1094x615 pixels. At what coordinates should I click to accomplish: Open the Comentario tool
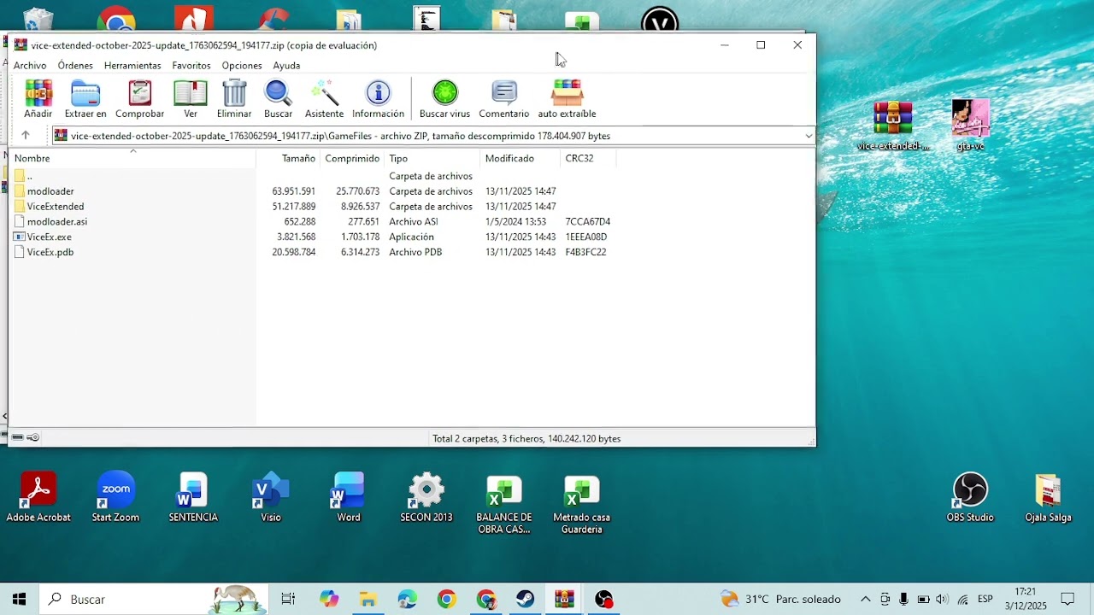(504, 98)
